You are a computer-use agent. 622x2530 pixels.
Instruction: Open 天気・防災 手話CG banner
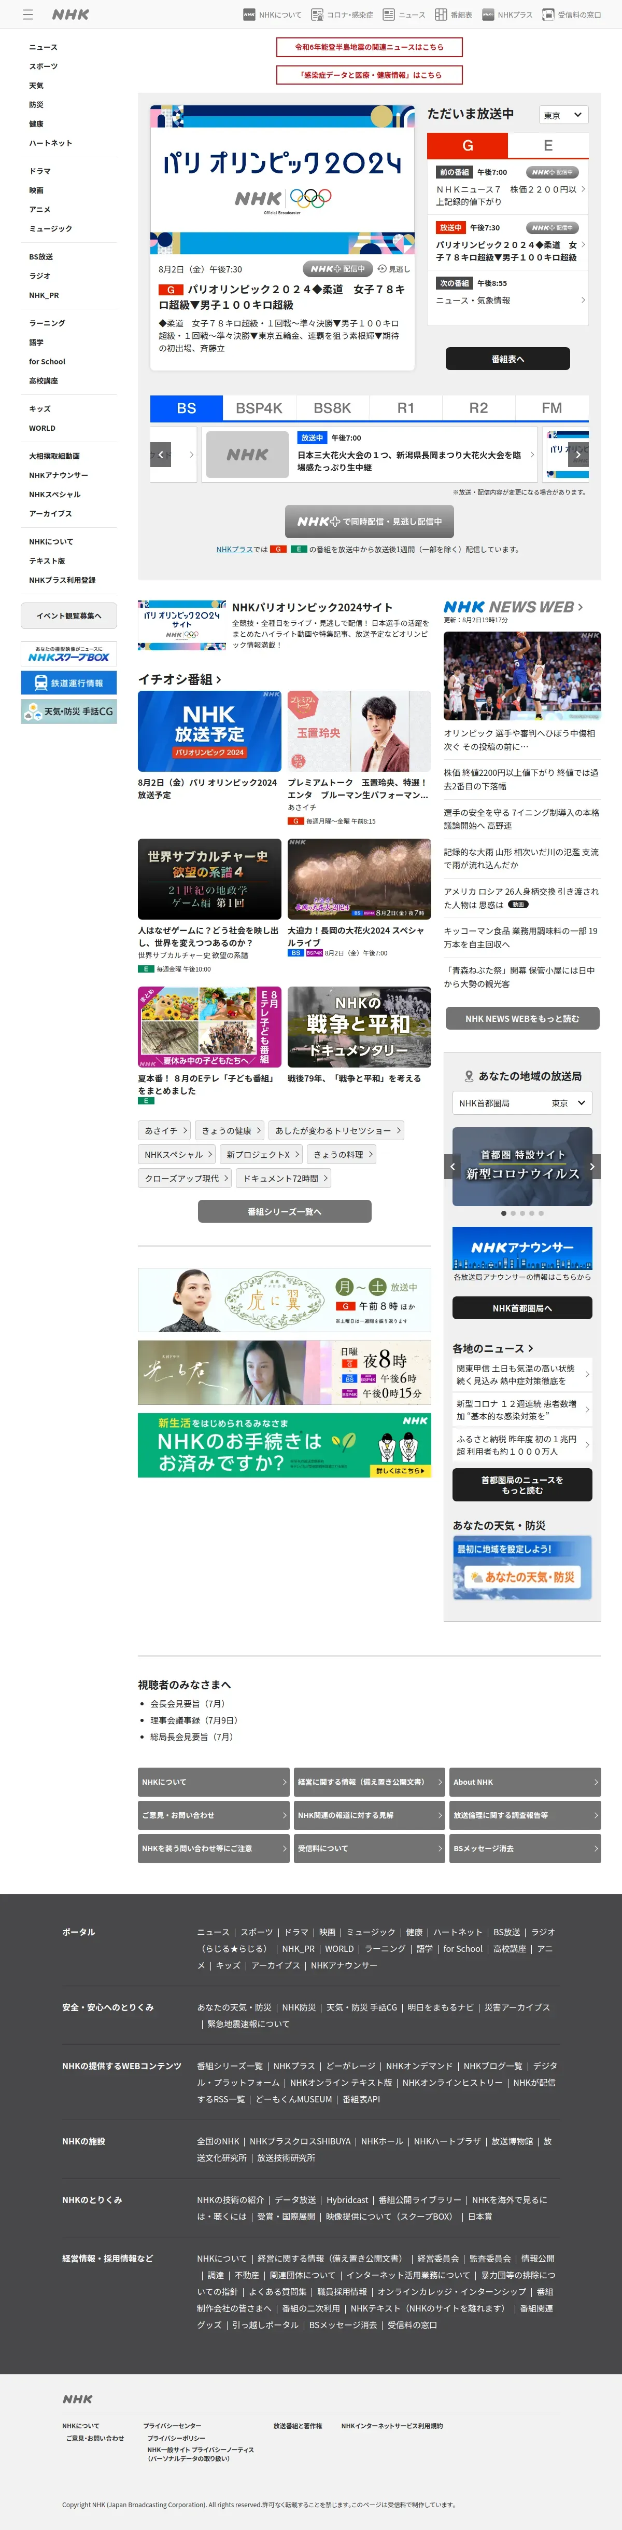68,711
